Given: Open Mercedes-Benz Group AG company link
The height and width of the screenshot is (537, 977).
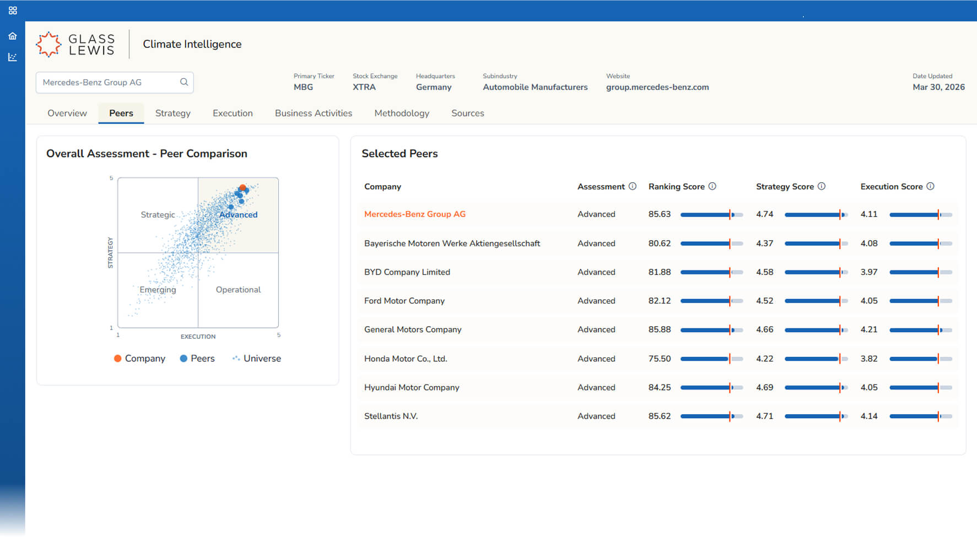Looking at the screenshot, I should (415, 214).
